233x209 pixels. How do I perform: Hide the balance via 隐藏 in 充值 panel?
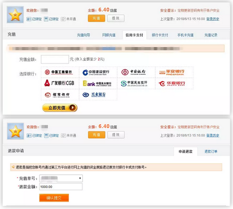coord(113,10)
